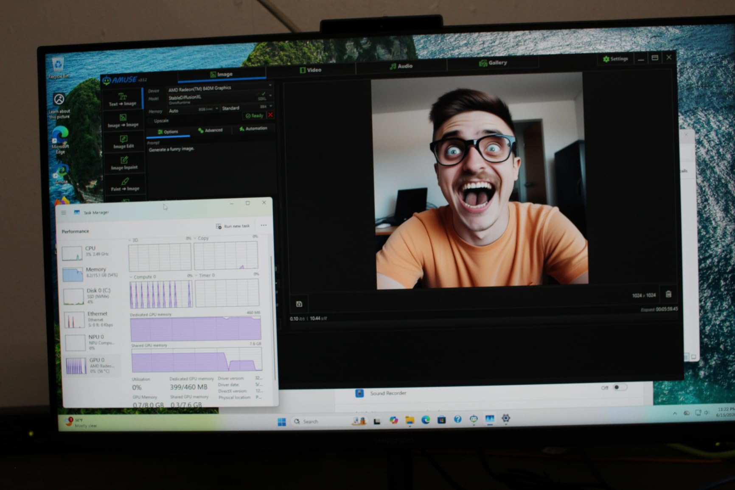
Task: Show hidden system tray icons chevron
Action: [x=675, y=413]
